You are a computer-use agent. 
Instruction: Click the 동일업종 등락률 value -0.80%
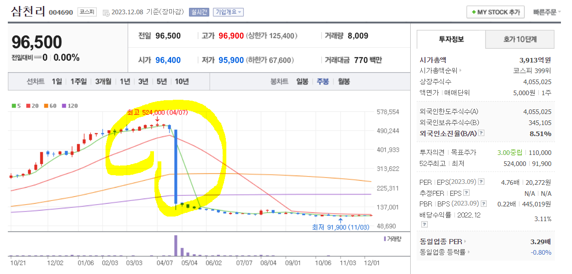point(541,252)
